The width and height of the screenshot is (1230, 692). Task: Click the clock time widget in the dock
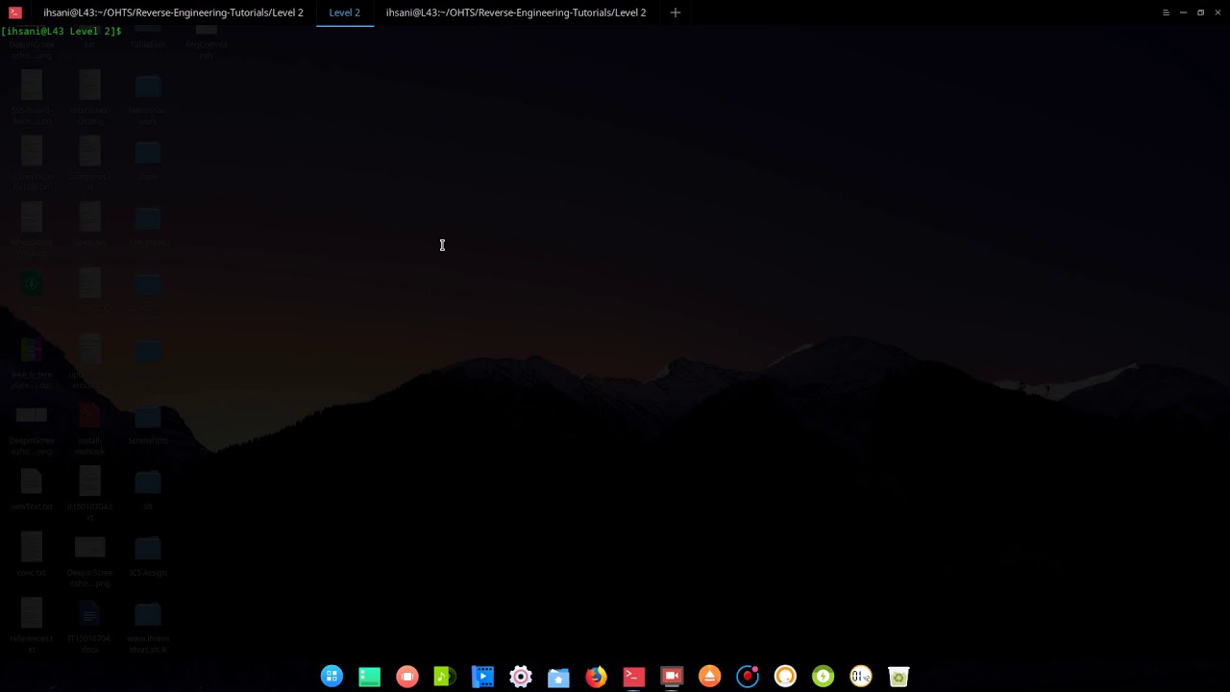tap(861, 677)
